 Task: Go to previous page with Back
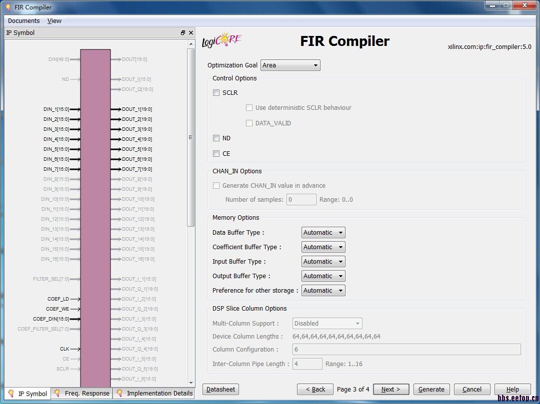315,389
